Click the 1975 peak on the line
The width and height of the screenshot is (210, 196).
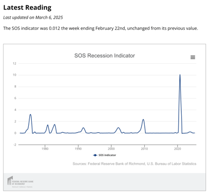pyautogui.click(x=30, y=114)
